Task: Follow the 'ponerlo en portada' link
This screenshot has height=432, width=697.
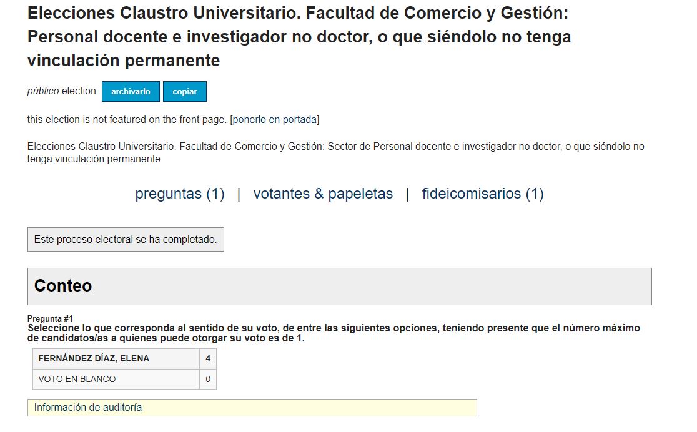Action: [275, 120]
